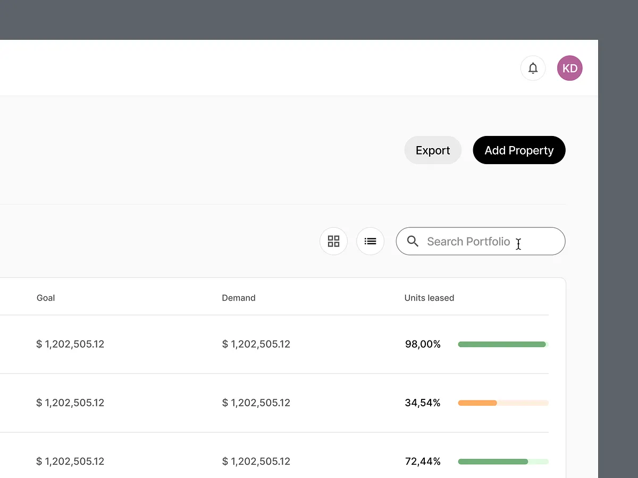Click the Add Property button

(519, 150)
